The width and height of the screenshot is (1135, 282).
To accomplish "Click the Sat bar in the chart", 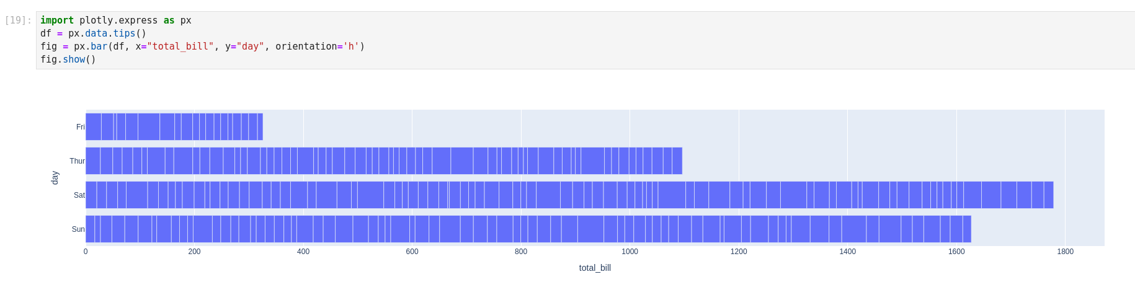I will 569,195.
